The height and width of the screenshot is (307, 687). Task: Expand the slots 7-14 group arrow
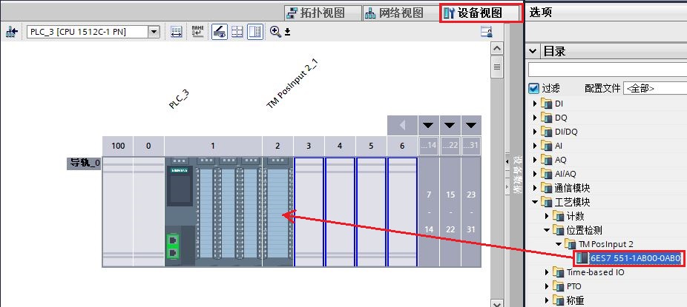pyautogui.click(x=429, y=125)
